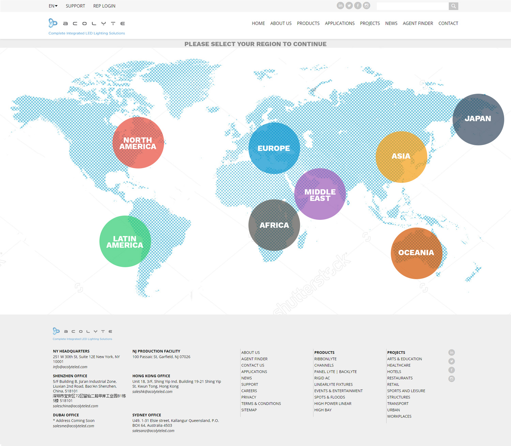The image size is (511, 446).
Task: Open LinkedIn icon in top header
Action: click(x=340, y=5)
